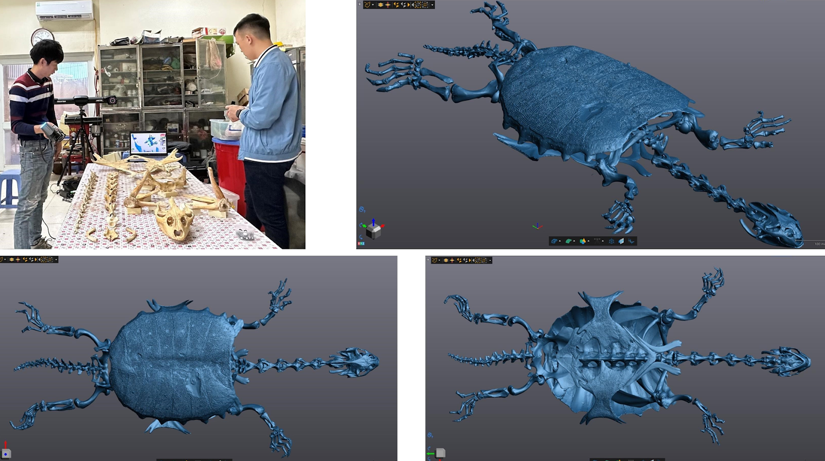Toggle the coordinate axes icon in bottom toolbar
Screen dimensions: 825x461
[x=631, y=241]
